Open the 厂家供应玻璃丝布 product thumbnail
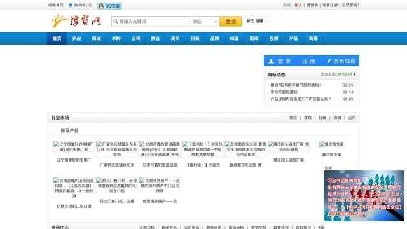407x229 pixels. point(117,149)
